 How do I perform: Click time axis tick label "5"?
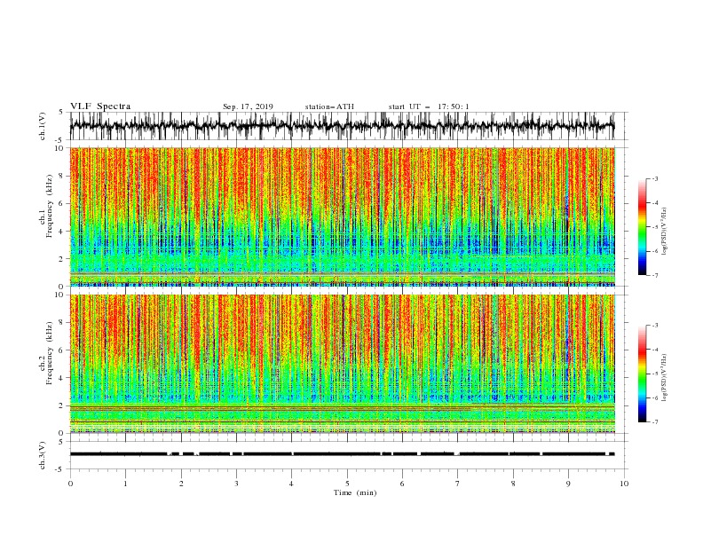[x=347, y=484]
